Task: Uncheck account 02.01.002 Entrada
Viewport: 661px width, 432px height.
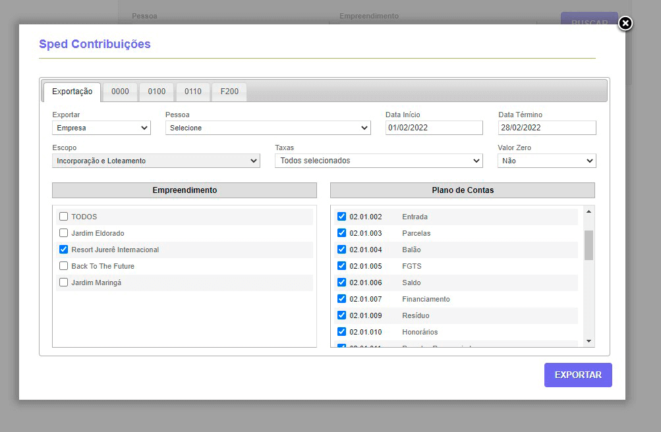Action: coord(341,217)
